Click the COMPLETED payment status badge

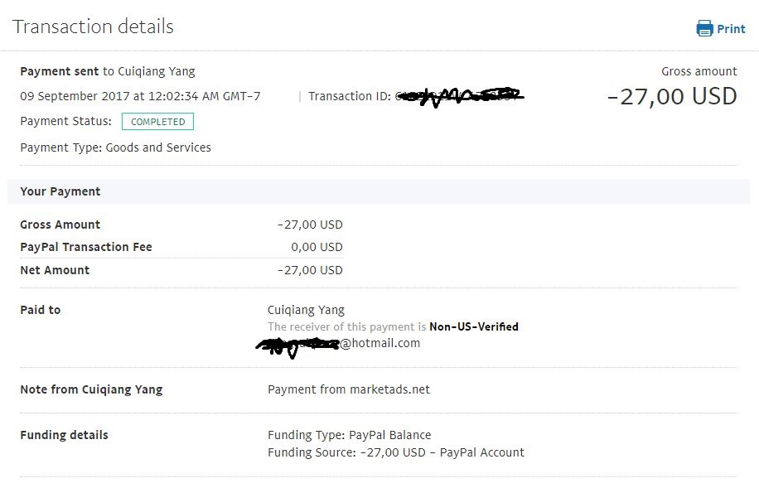pyautogui.click(x=157, y=122)
